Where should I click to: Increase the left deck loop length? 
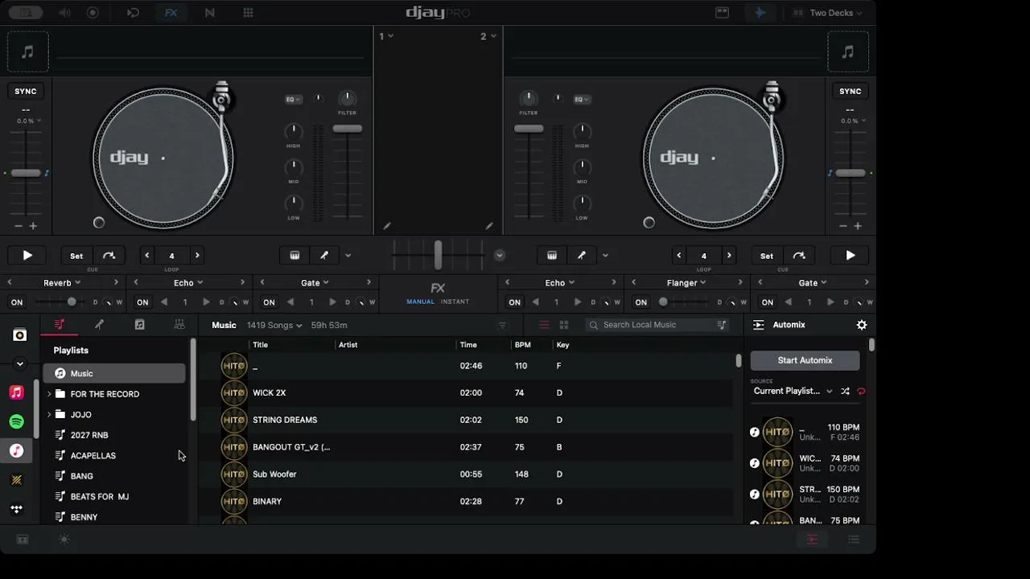(197, 256)
